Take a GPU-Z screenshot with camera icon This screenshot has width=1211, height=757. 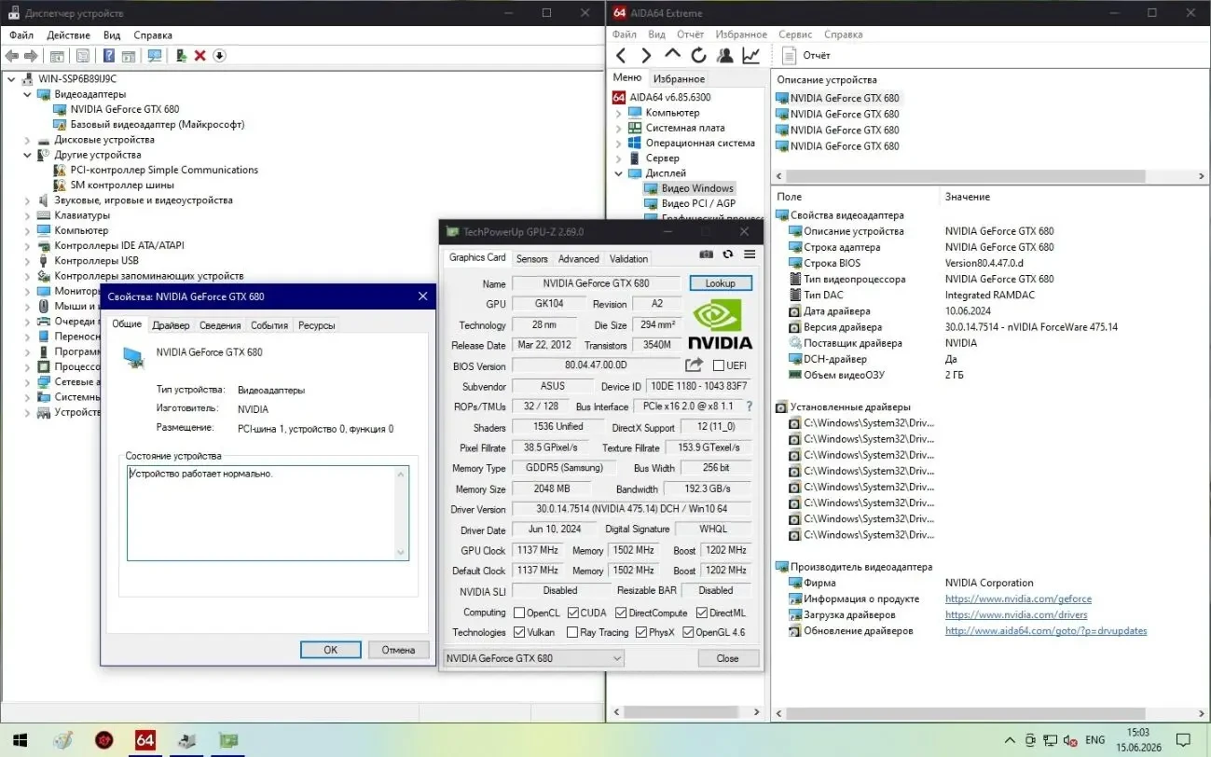707,255
